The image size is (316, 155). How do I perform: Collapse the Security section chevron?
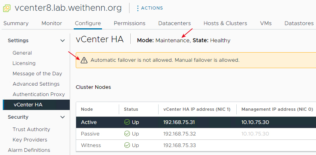tap(63, 117)
